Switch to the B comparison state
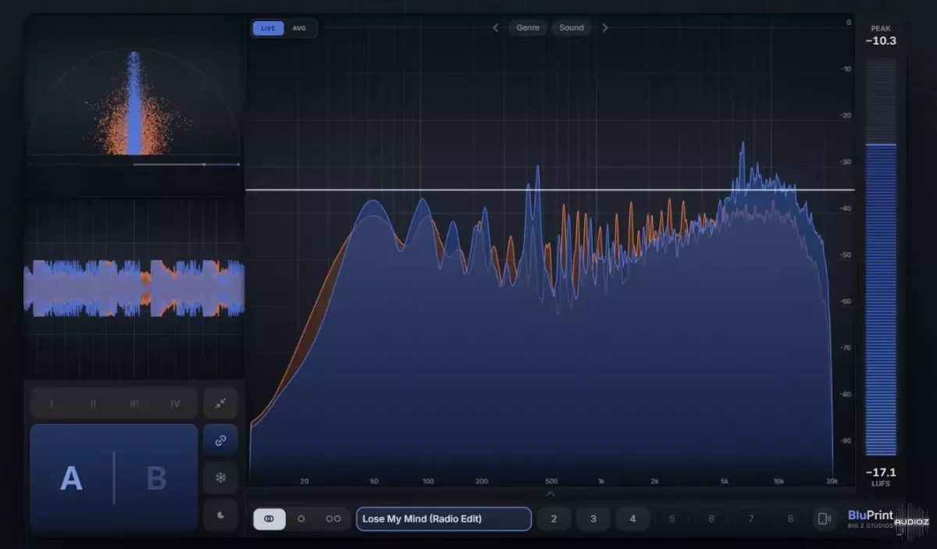 (x=156, y=478)
